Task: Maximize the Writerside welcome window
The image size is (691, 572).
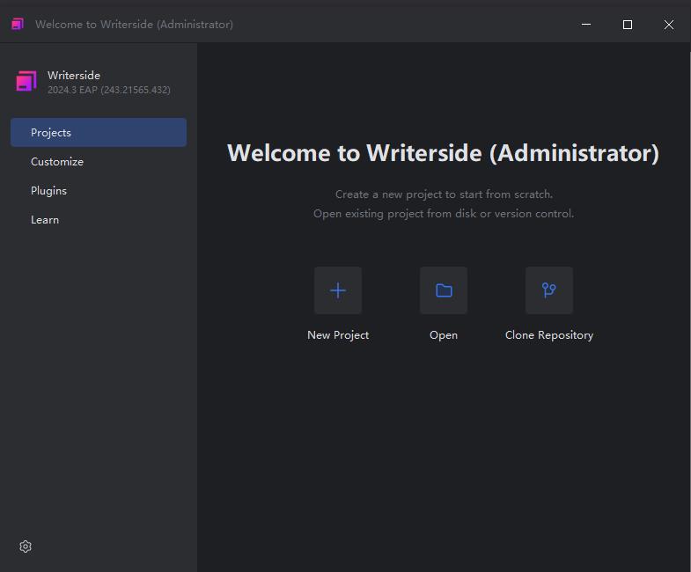Action: pos(628,25)
